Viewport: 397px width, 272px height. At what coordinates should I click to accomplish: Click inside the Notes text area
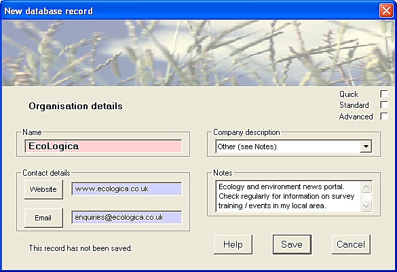pos(288,196)
